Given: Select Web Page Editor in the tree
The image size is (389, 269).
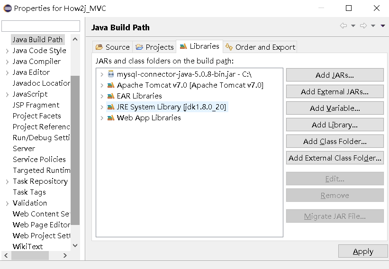Looking at the screenshot, I should click(x=41, y=225).
